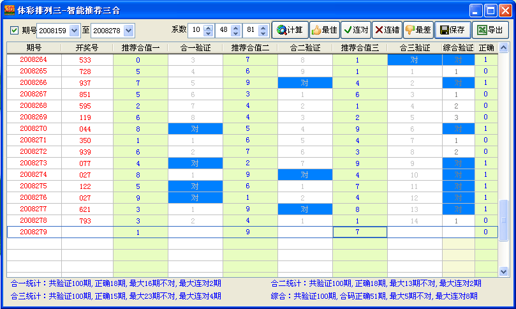Click the 综合验证 column header
516x309 pixels.
(x=458, y=48)
